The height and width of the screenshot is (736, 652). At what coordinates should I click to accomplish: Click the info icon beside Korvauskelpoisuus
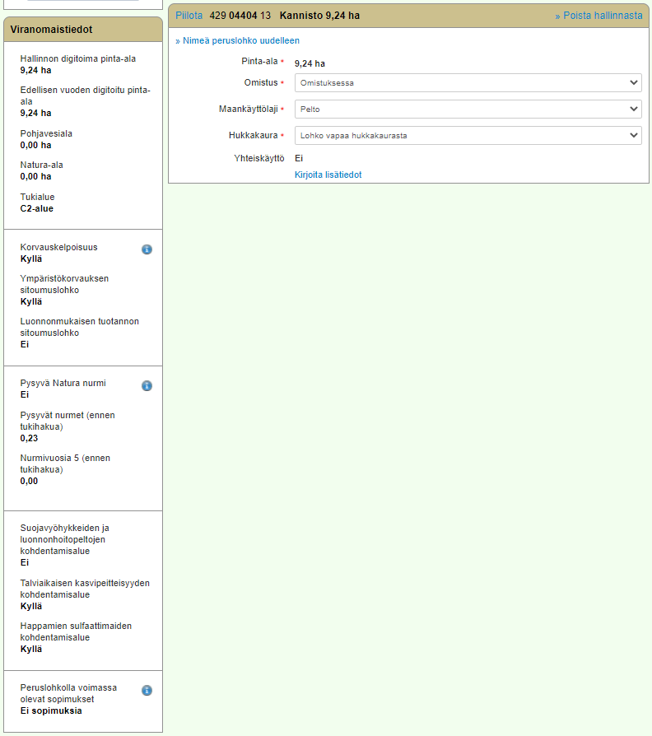point(147,249)
